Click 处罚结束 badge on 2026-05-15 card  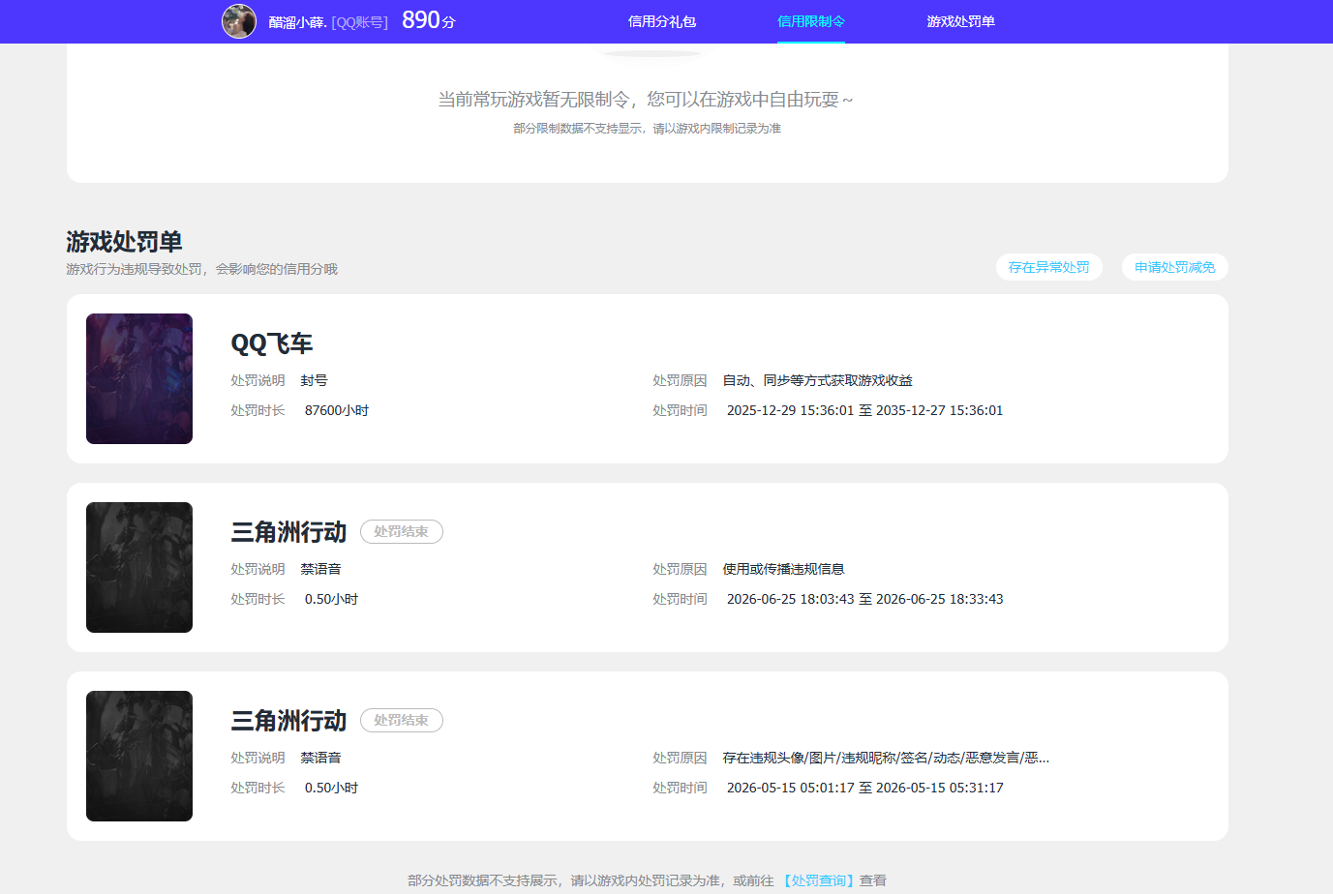pyautogui.click(x=402, y=720)
